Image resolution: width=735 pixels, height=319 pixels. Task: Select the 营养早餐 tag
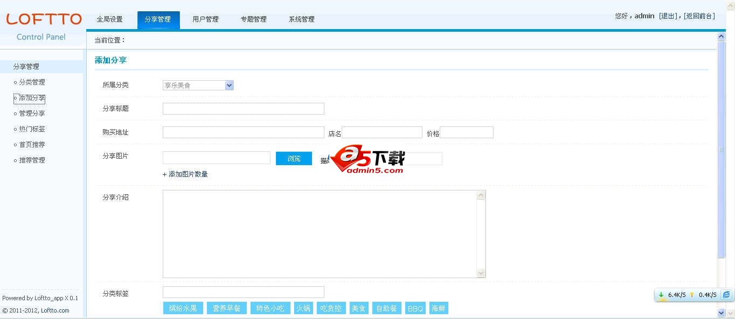click(x=227, y=308)
